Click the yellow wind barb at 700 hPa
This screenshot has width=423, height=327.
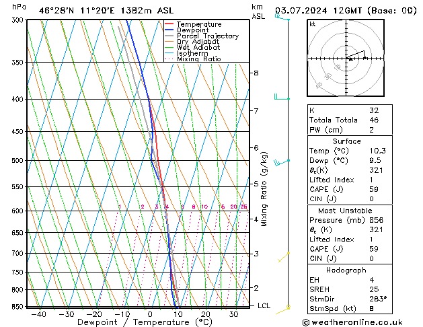tap(284, 256)
